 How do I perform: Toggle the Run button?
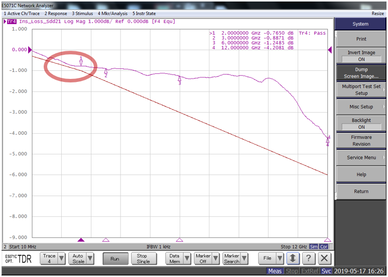click(x=115, y=258)
